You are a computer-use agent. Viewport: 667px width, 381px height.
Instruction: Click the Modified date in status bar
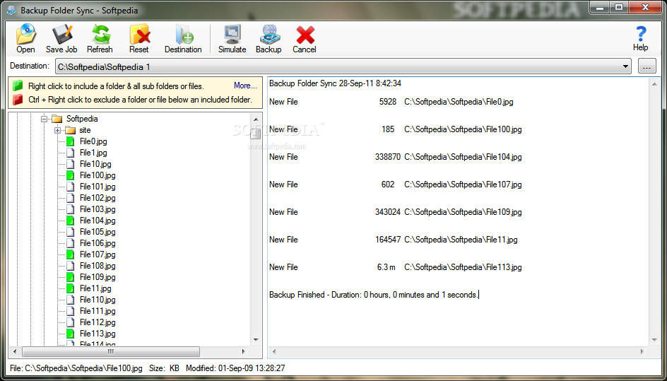(x=235, y=368)
